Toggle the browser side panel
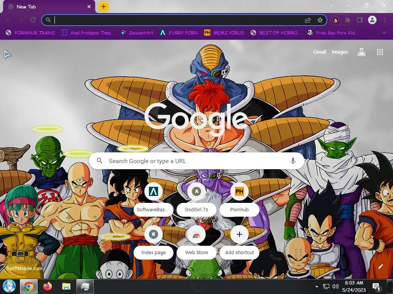This screenshot has width=393, height=294. (360, 20)
